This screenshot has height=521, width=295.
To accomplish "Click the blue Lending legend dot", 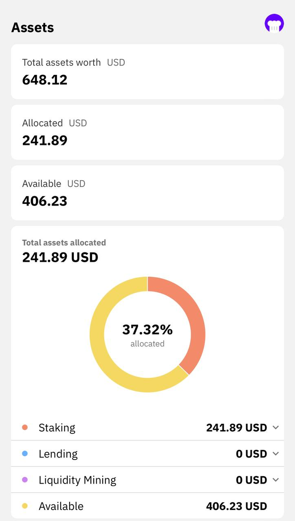I will tap(25, 453).
